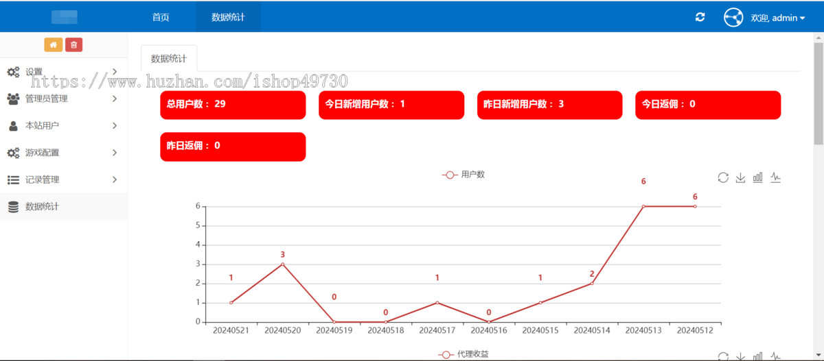824x361 pixels.
Task: Go to 首页 in top navigation
Action: click(161, 17)
